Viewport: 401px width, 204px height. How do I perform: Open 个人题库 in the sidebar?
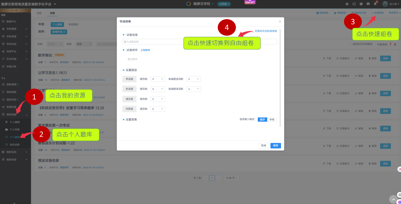[15, 137]
